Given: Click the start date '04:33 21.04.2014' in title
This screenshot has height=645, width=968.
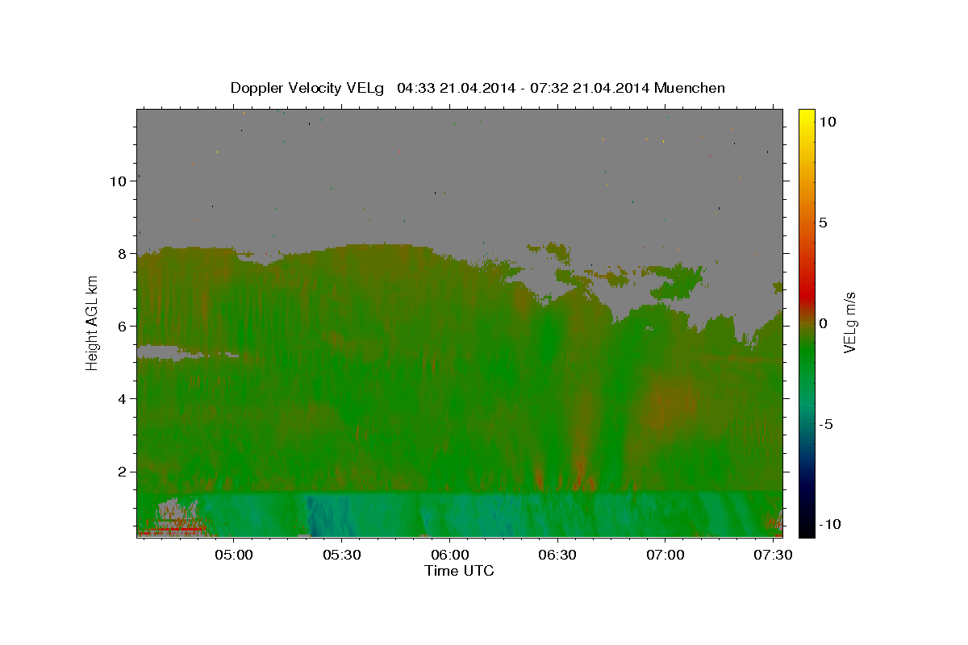Looking at the screenshot, I should 457,88.
